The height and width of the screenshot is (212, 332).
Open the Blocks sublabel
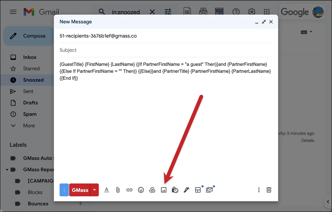(x=35, y=192)
